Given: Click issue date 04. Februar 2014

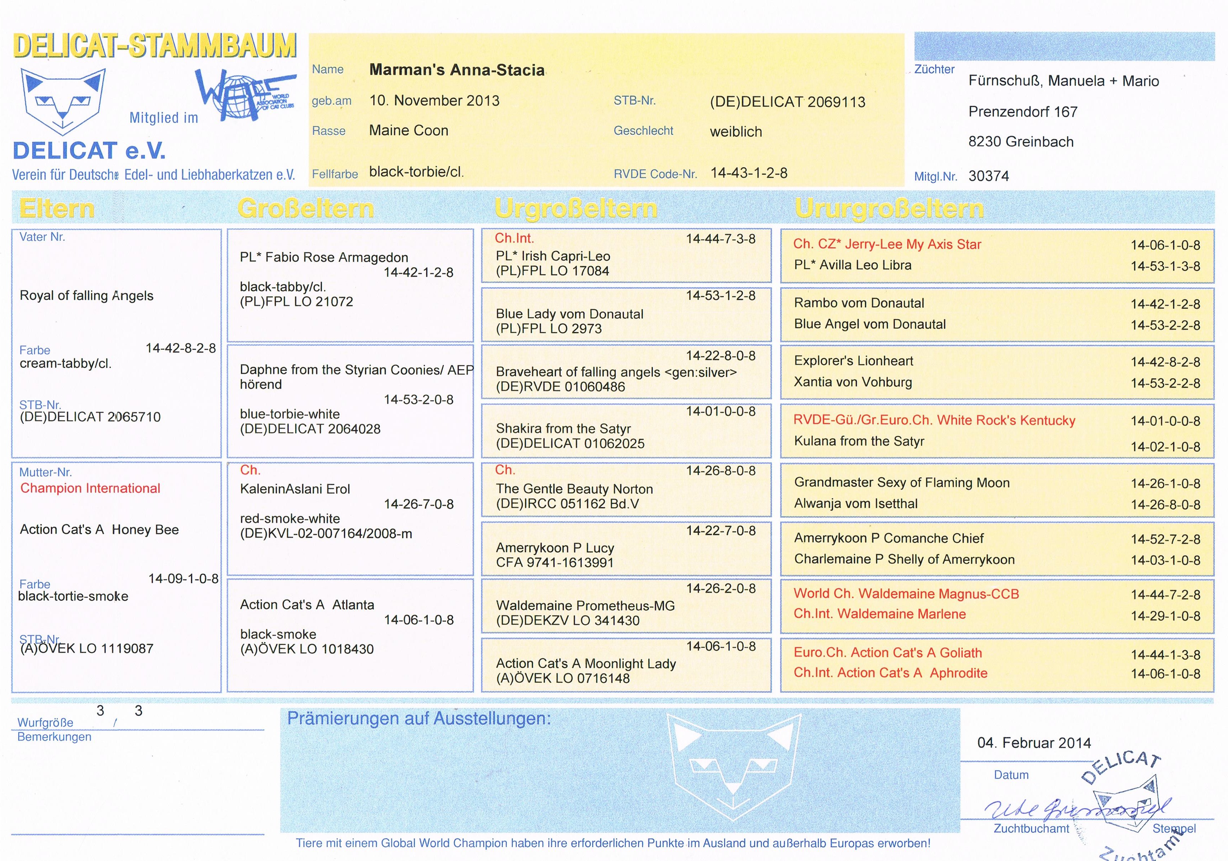Looking at the screenshot, I should pyautogui.click(x=1034, y=743).
